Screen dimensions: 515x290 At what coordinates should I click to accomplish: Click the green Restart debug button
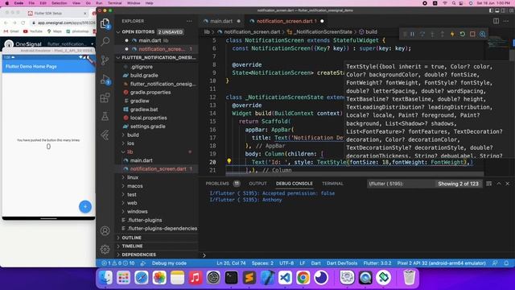click(x=463, y=34)
